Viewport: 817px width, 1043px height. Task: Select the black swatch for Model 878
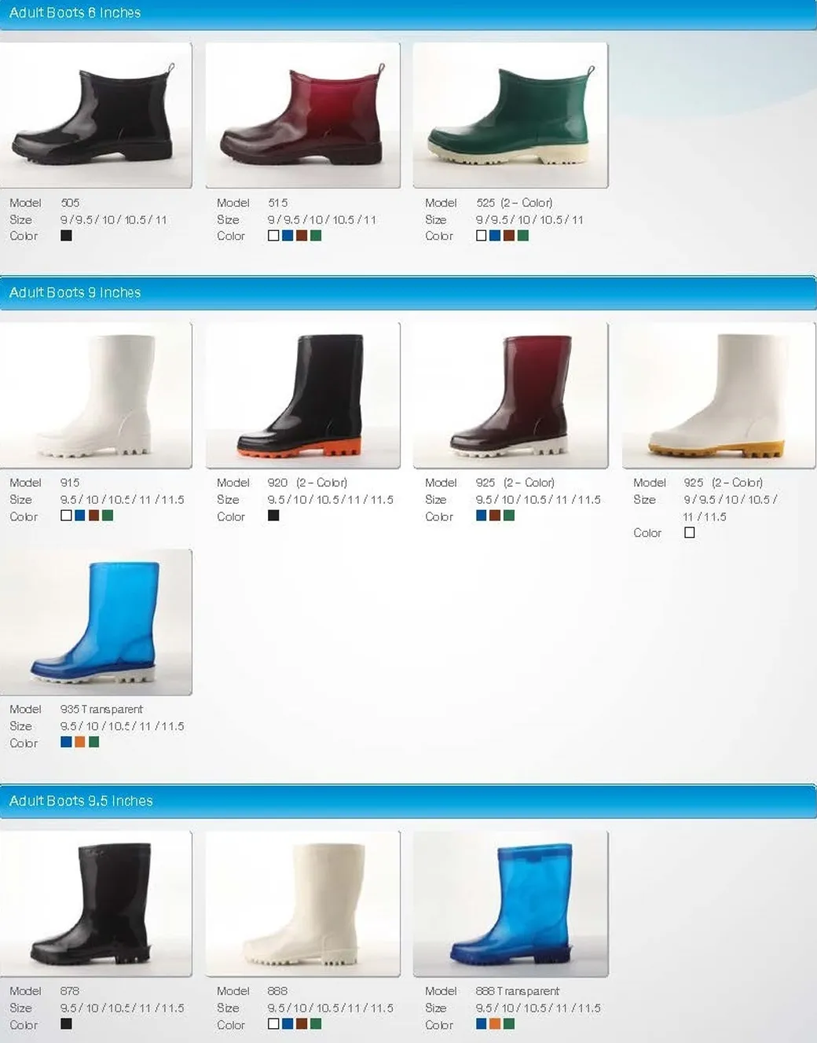tap(66, 1023)
